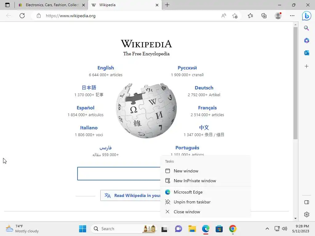
Task: Open the weather widget on taskbar
Action: [22, 229]
